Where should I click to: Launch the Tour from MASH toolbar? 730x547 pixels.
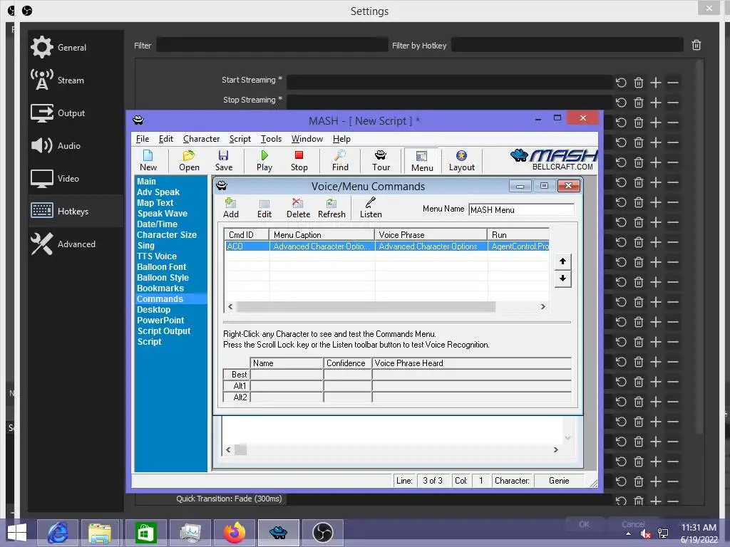click(x=381, y=160)
